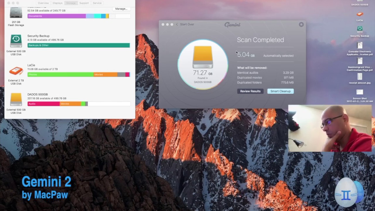The height and width of the screenshot is (211, 375).
Task: Click Review Results in Gemini
Action: coord(250,91)
